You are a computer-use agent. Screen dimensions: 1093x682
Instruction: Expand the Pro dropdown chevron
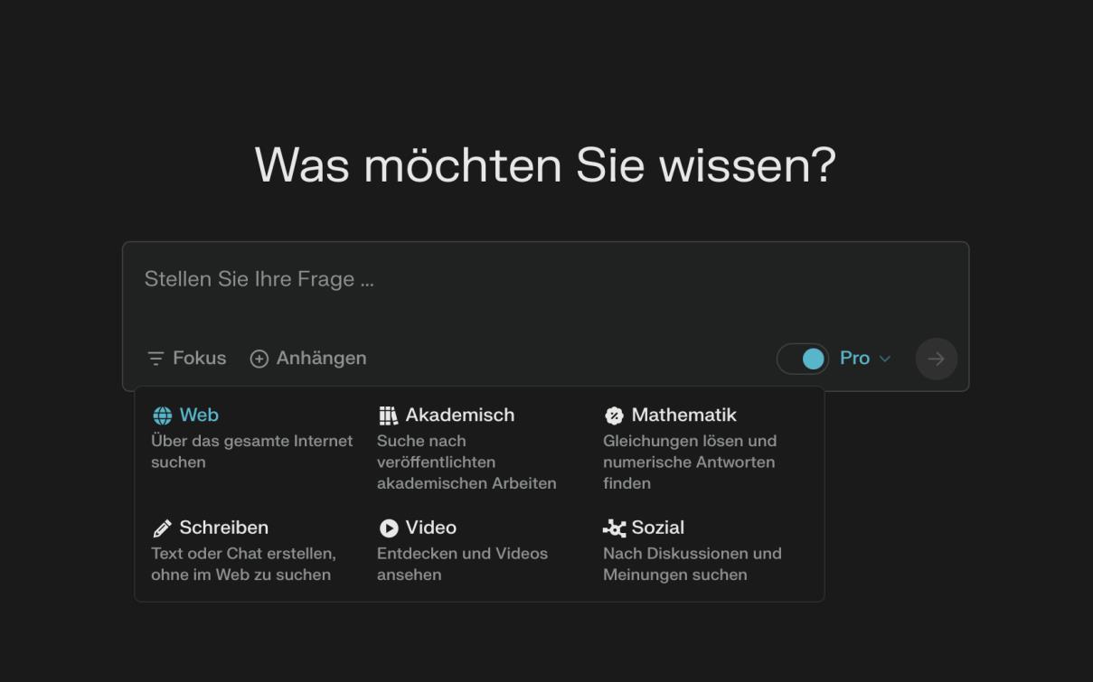(885, 359)
